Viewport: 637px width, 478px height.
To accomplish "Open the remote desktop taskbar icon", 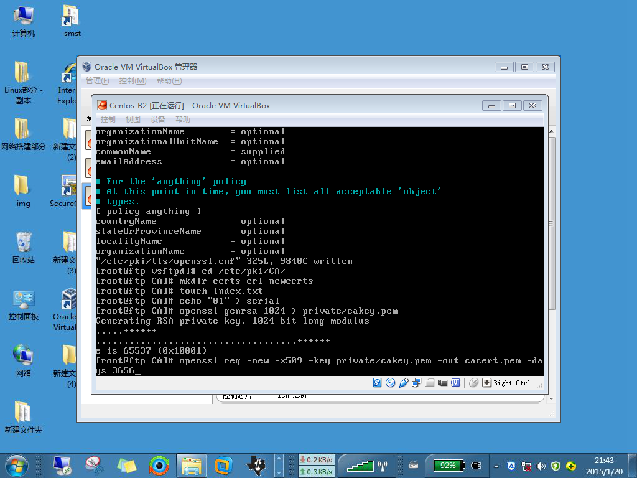I will click(62, 466).
